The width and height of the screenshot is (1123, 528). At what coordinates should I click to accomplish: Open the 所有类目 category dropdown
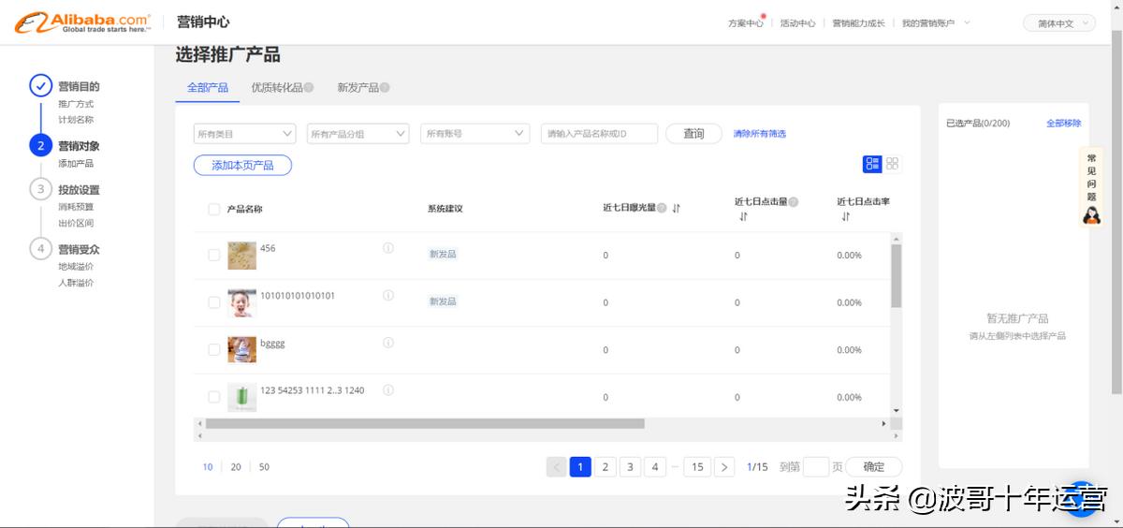(x=244, y=134)
